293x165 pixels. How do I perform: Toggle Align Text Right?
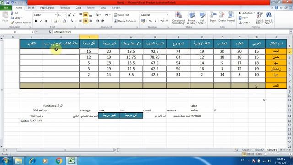[91, 21]
